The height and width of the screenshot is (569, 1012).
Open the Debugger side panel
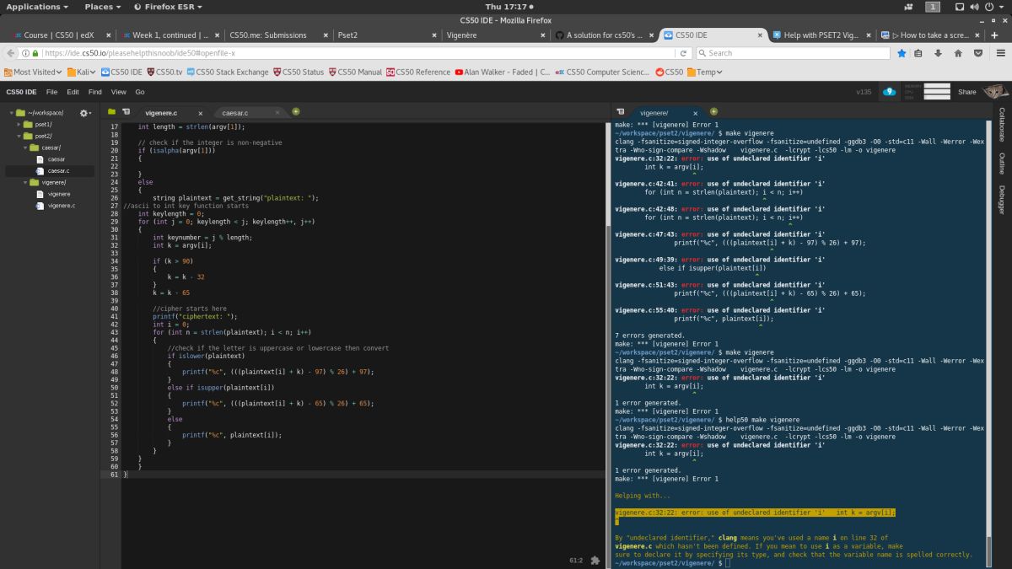[1002, 200]
